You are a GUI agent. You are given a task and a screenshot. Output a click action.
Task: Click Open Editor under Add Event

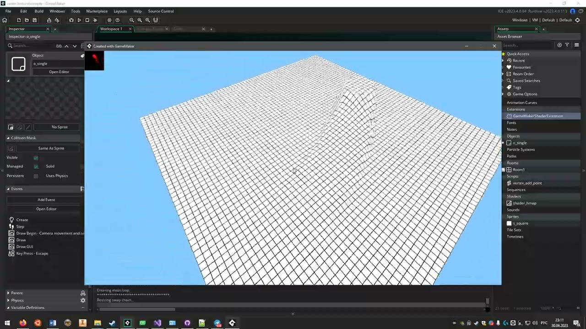click(x=46, y=209)
